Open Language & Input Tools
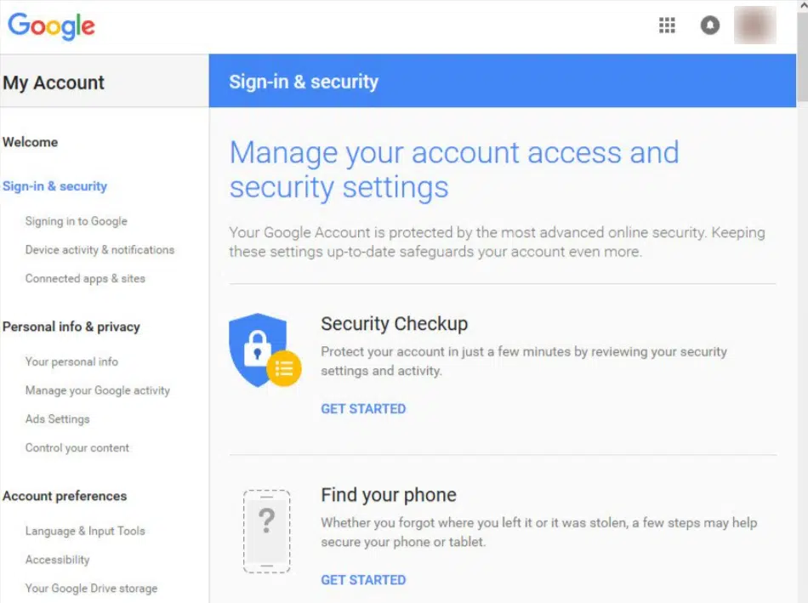The height and width of the screenshot is (603, 808). tap(85, 531)
